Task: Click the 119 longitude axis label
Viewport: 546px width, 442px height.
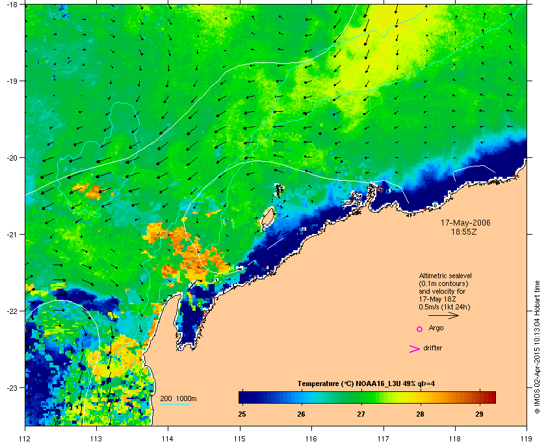Action: (526, 439)
